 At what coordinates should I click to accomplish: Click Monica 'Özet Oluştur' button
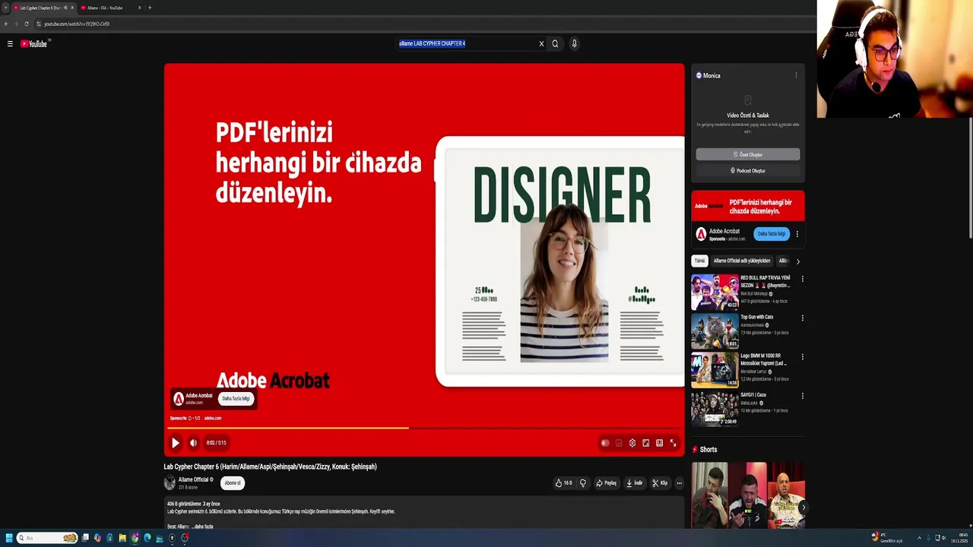(748, 154)
